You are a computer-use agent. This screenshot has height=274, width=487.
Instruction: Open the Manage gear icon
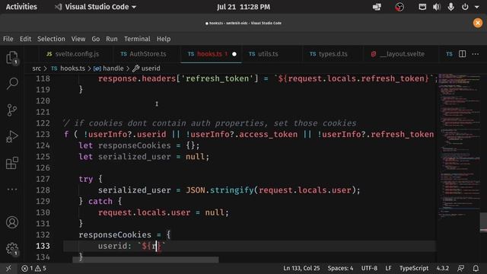point(12,249)
